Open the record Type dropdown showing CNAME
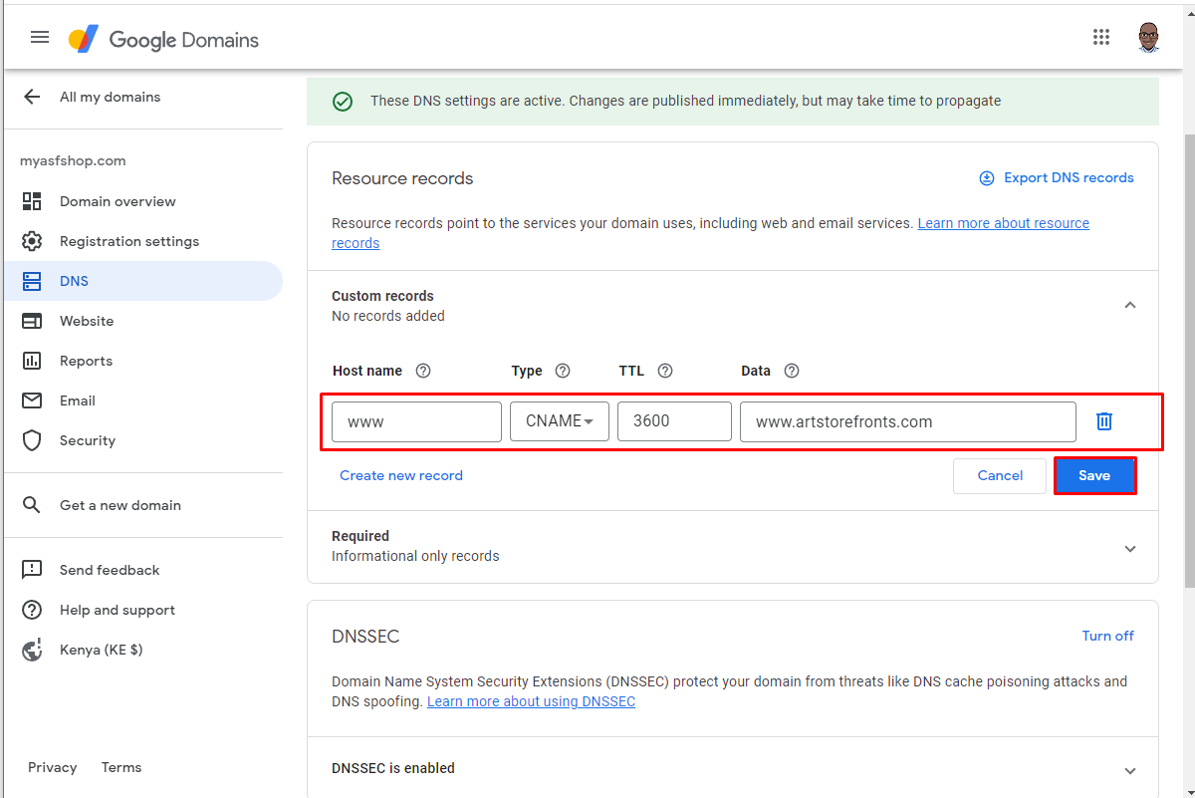 559,420
